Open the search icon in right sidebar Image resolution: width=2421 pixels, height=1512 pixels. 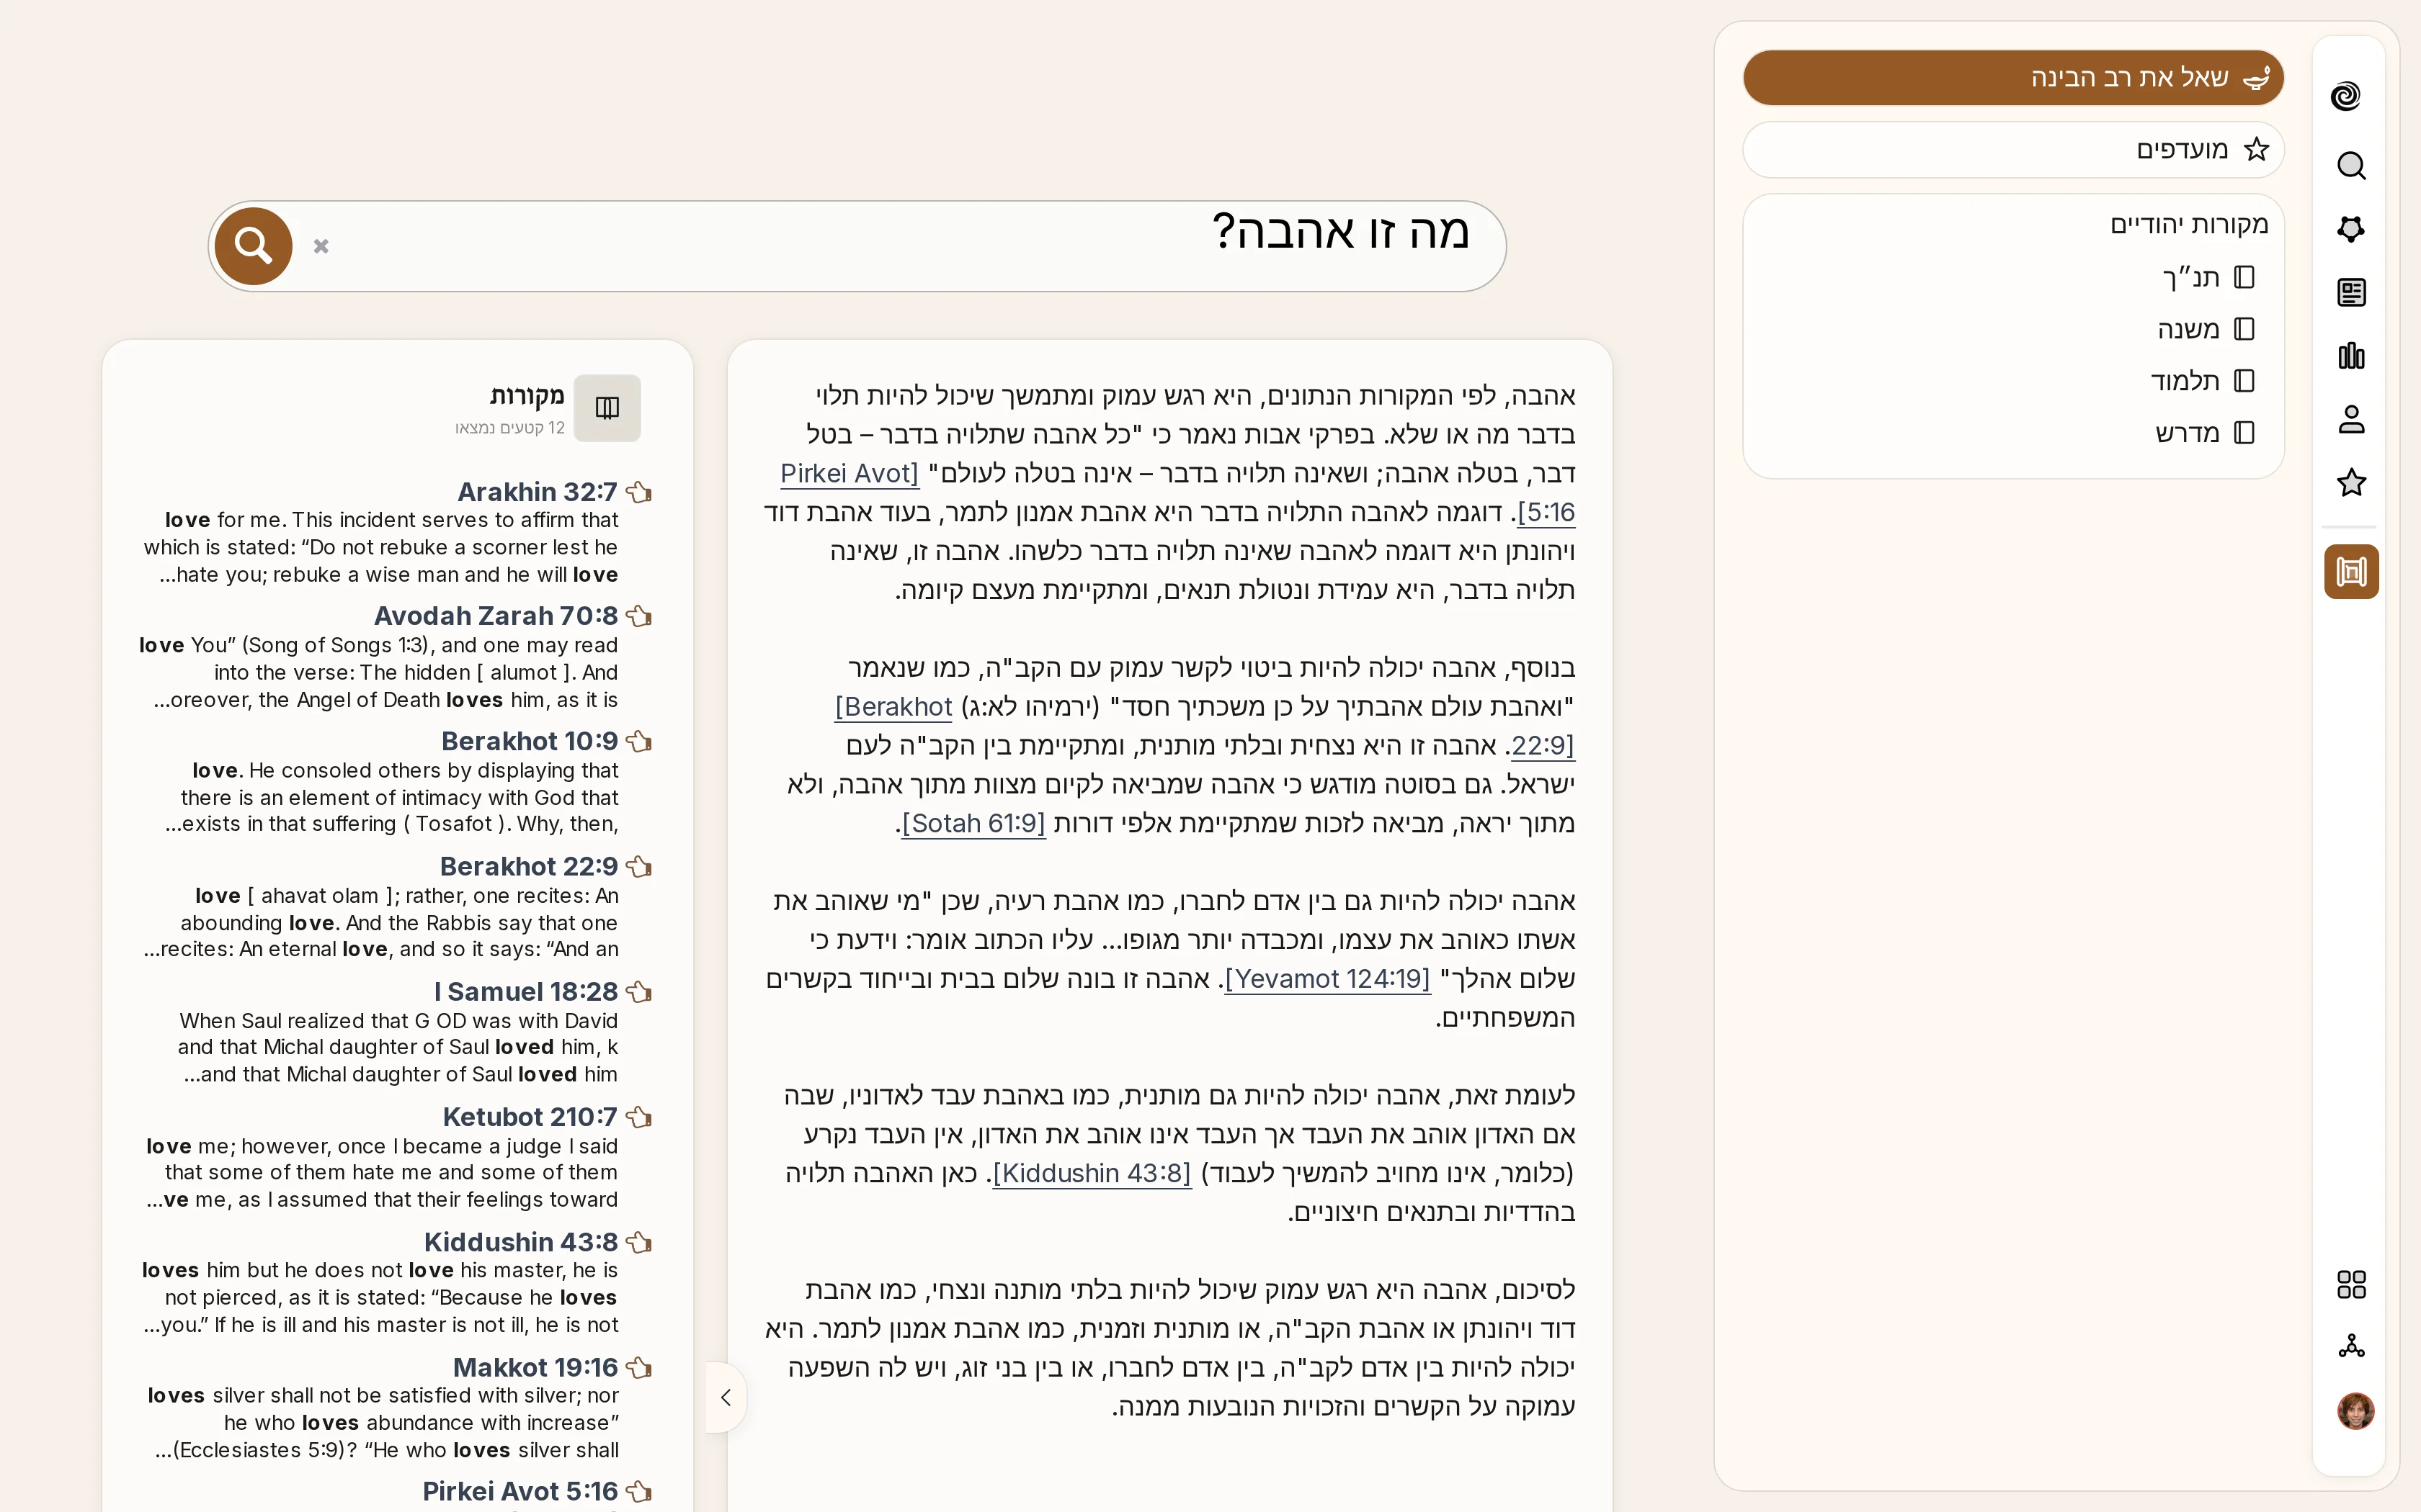[x=2351, y=166]
